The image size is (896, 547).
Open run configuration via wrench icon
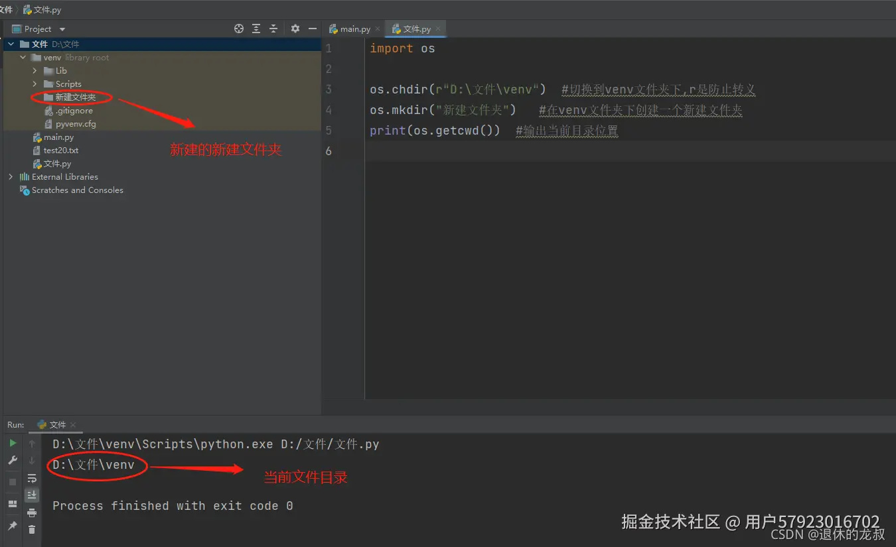tap(13, 460)
